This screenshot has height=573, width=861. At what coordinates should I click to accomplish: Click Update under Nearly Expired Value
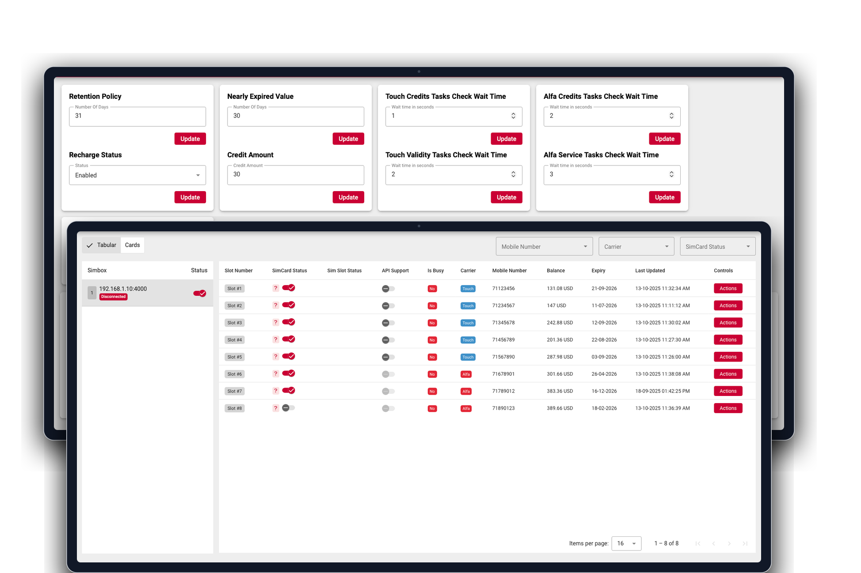[x=348, y=139]
